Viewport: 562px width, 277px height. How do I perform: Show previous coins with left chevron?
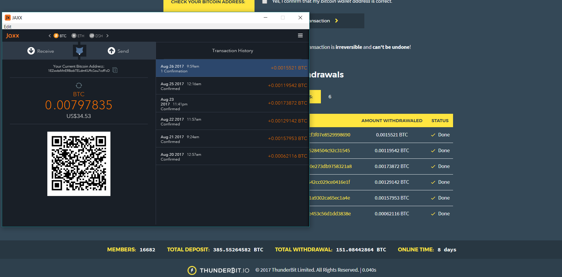point(50,36)
